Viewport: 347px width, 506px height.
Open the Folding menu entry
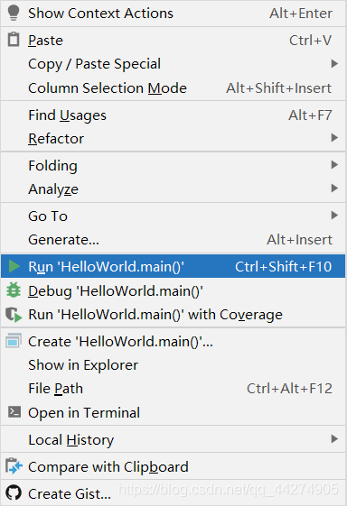point(173,166)
